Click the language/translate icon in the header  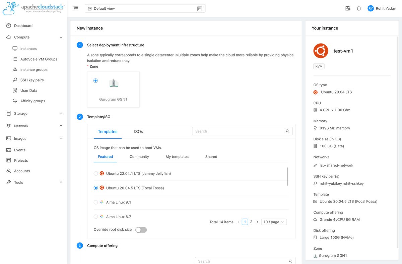click(x=348, y=8)
